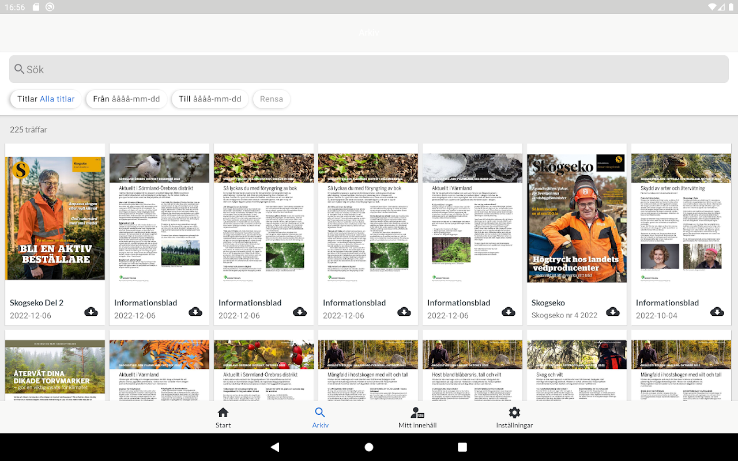
Task: Open Skydd av arter och återvätning page
Action: pos(681,218)
